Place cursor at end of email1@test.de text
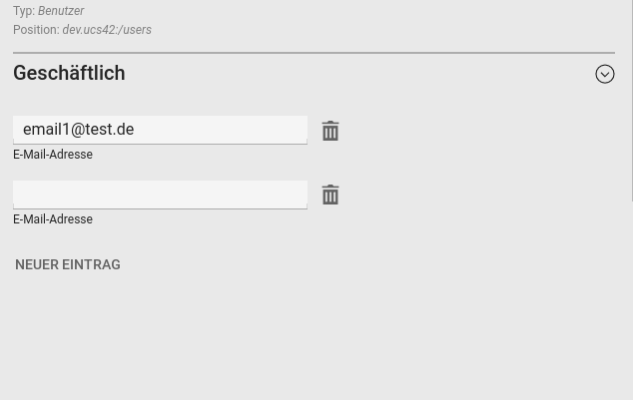The image size is (633, 400). [135, 130]
